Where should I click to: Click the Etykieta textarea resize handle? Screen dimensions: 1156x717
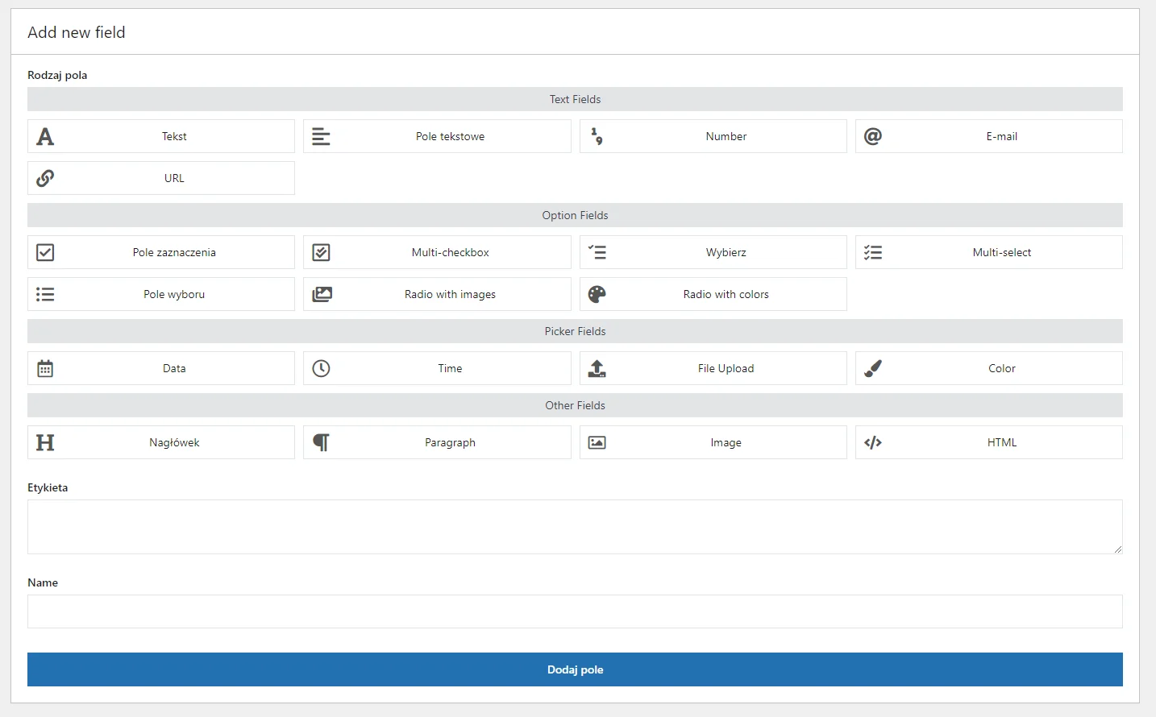1117,549
